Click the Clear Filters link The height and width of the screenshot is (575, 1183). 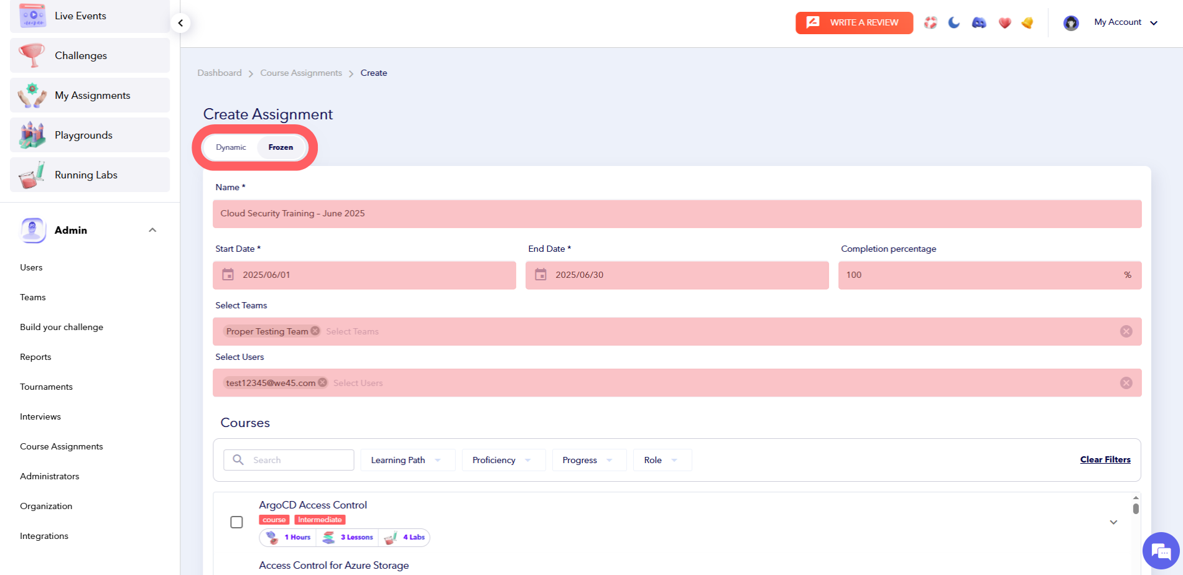(1105, 459)
